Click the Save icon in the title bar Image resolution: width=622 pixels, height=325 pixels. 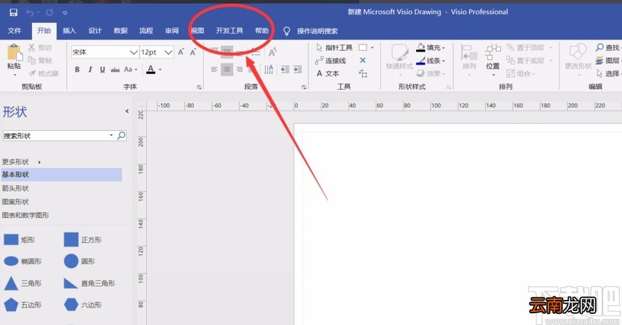pyautogui.click(x=13, y=13)
